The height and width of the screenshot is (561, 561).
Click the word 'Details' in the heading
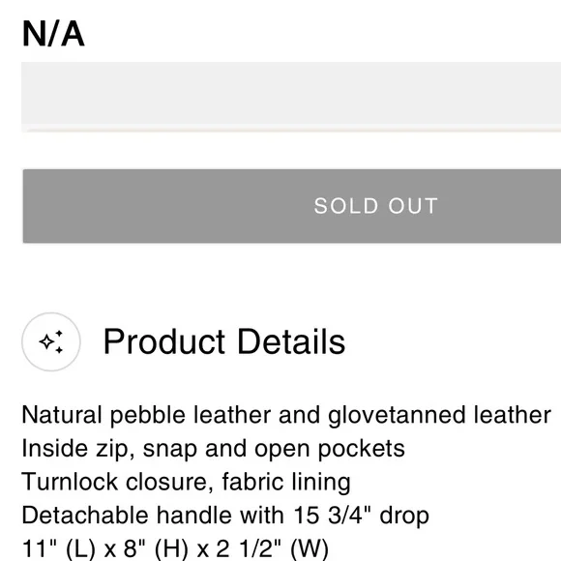click(291, 341)
